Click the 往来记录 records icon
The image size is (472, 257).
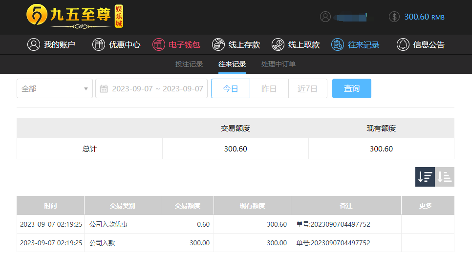(338, 44)
